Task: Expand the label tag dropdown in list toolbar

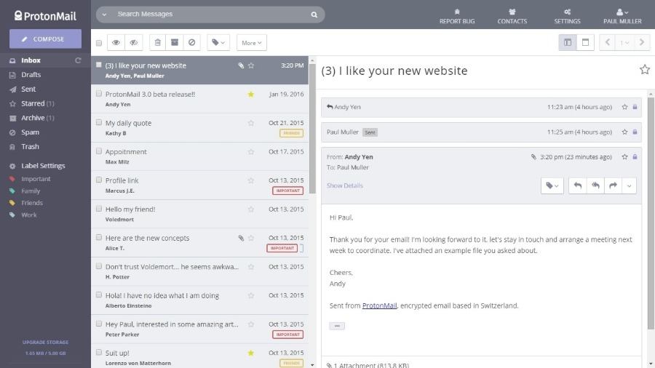Action: click(x=218, y=43)
